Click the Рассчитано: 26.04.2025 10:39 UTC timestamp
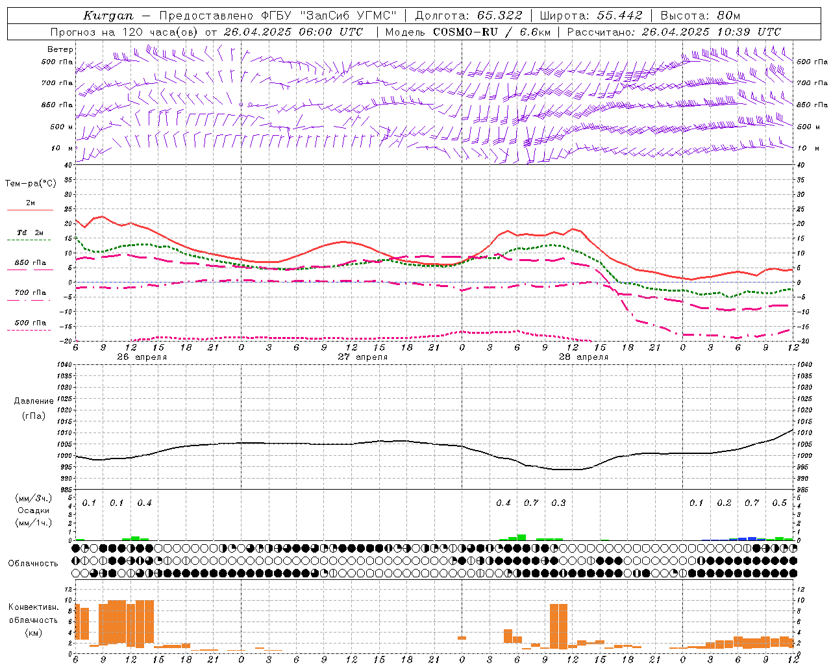Viewport: 831px width, 665px height. 674,32
